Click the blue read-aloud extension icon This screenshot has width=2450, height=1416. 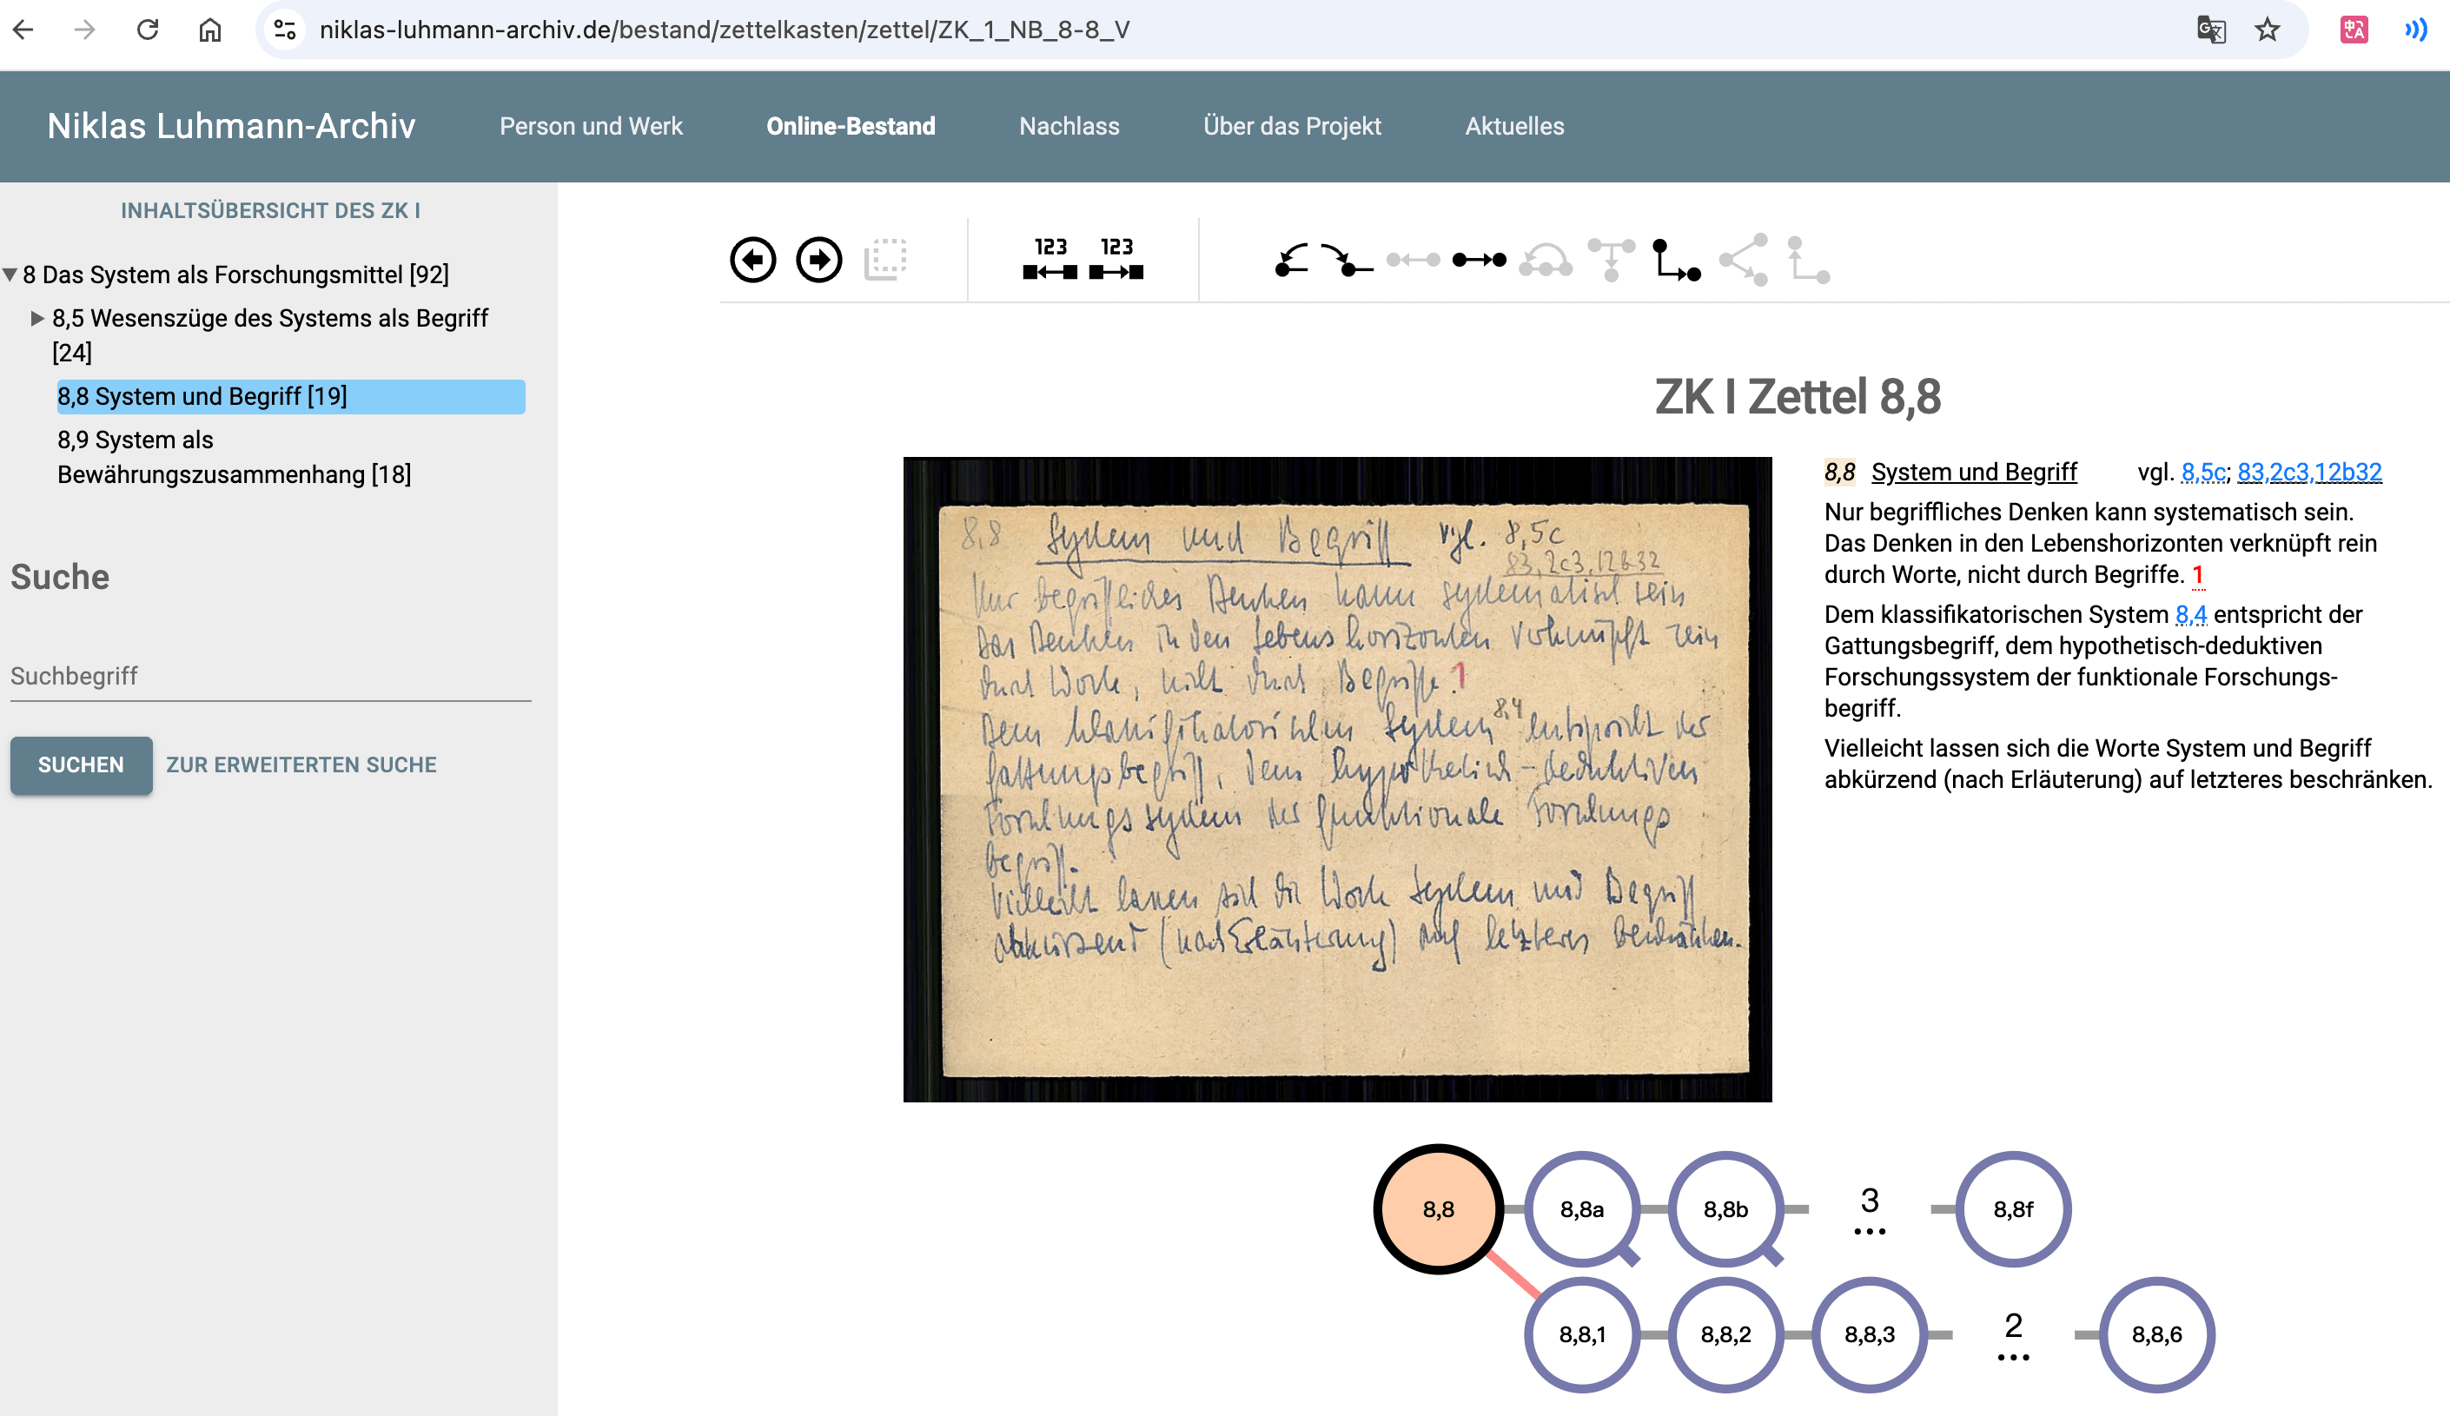(x=2416, y=30)
